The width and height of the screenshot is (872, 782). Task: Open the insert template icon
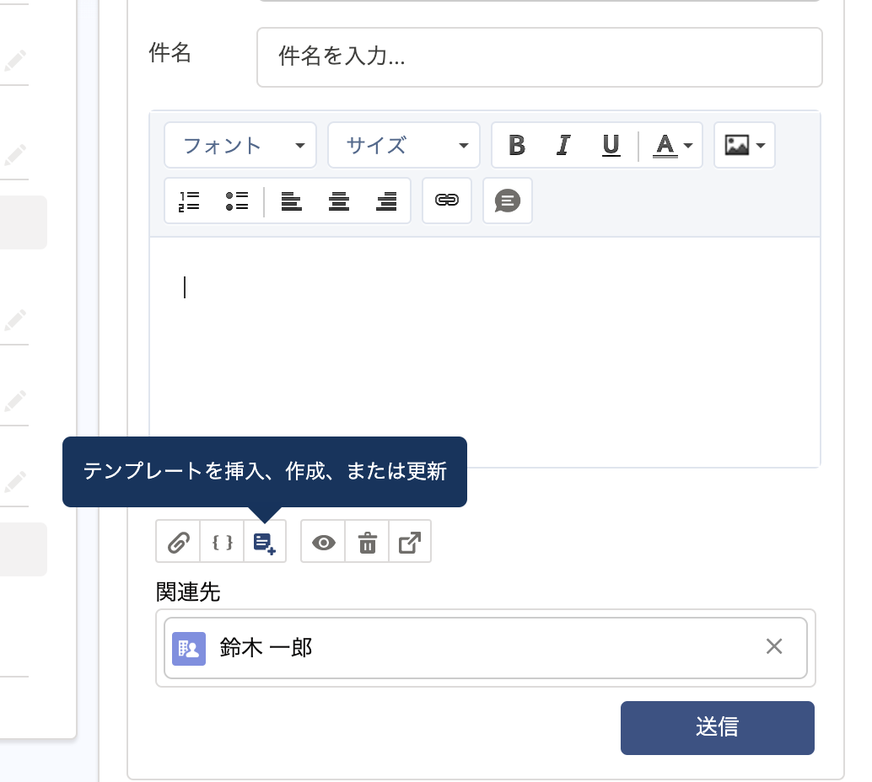265,541
